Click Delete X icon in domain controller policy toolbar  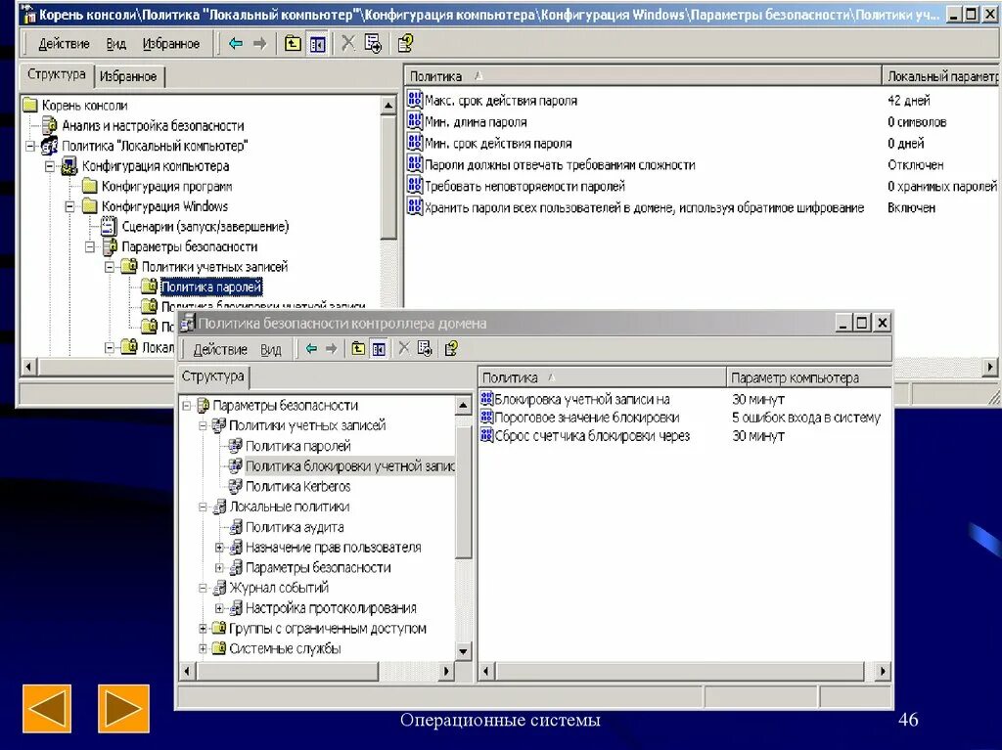(404, 349)
